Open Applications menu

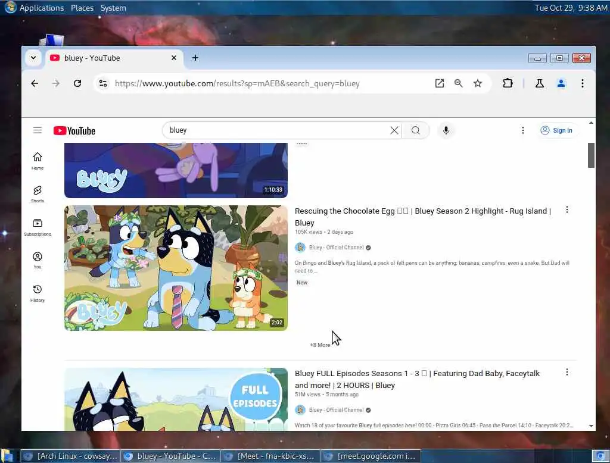41,8
